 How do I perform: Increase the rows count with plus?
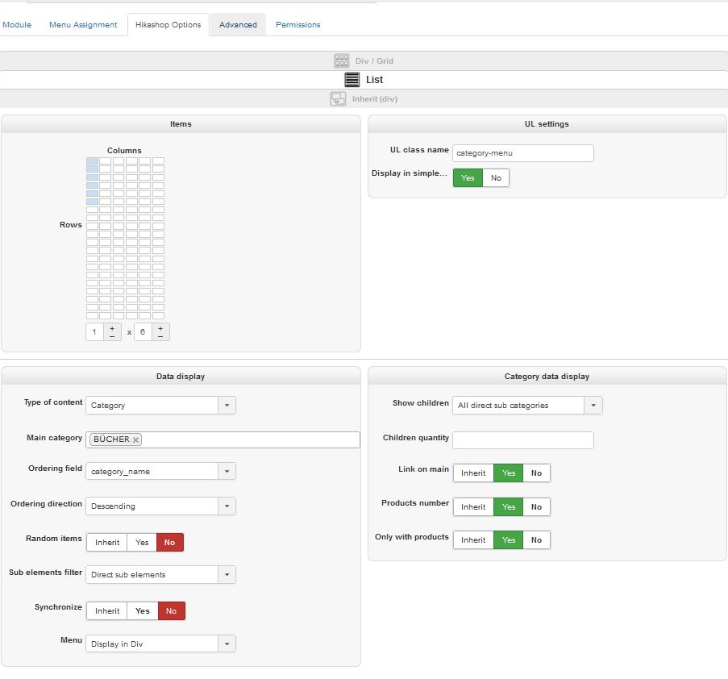pyautogui.click(x=160, y=328)
